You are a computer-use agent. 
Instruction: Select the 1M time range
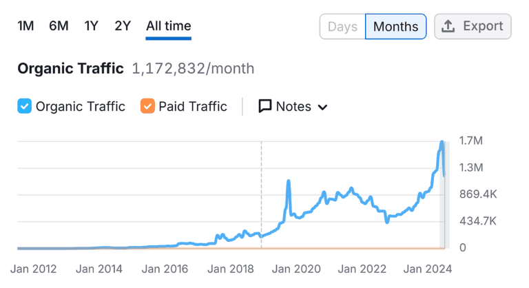25,26
